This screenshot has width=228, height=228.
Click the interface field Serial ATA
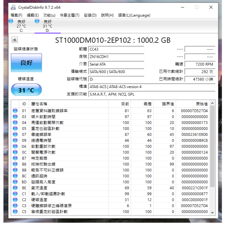116,64
